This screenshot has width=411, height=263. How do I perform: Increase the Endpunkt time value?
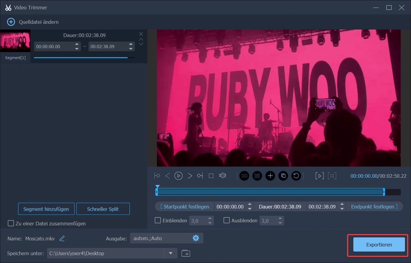click(342, 205)
